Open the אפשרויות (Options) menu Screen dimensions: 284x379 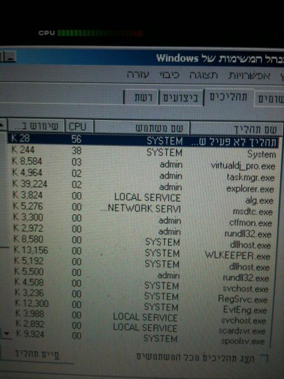249,76
